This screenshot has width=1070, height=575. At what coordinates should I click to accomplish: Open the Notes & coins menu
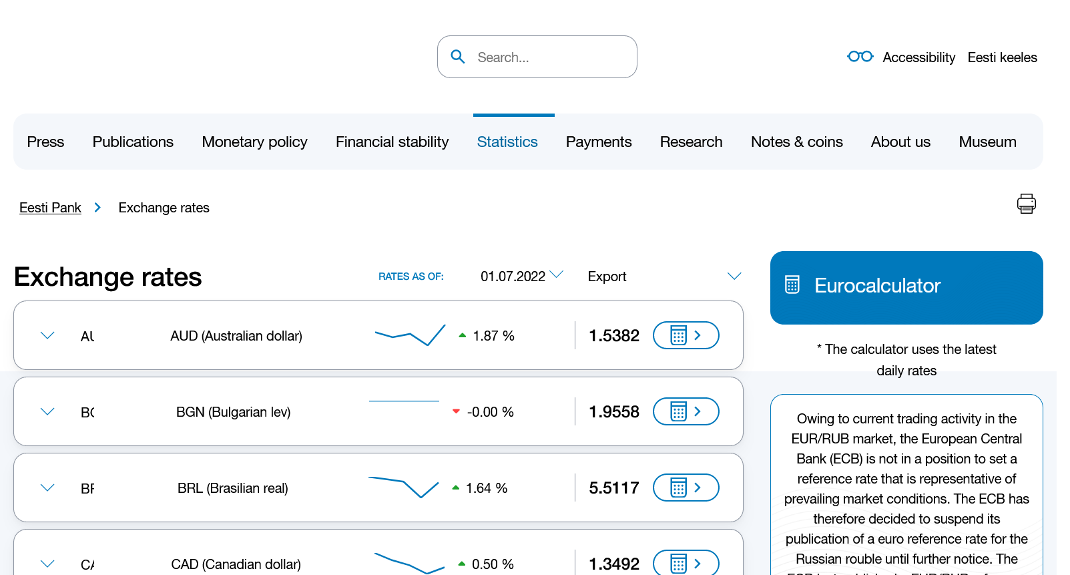pyautogui.click(x=796, y=142)
